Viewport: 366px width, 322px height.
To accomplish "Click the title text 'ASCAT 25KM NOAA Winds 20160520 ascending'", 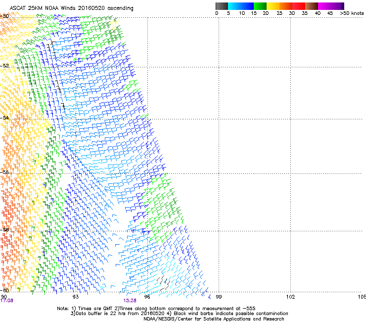I will point(71,8).
